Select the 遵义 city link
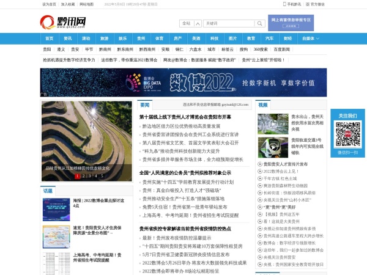367x275 pixels. [x=61, y=50]
